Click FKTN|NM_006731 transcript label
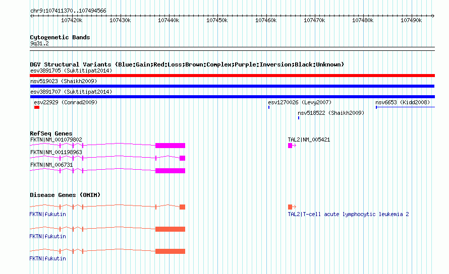This screenshot has height=274, width=449. pyautogui.click(x=51, y=165)
